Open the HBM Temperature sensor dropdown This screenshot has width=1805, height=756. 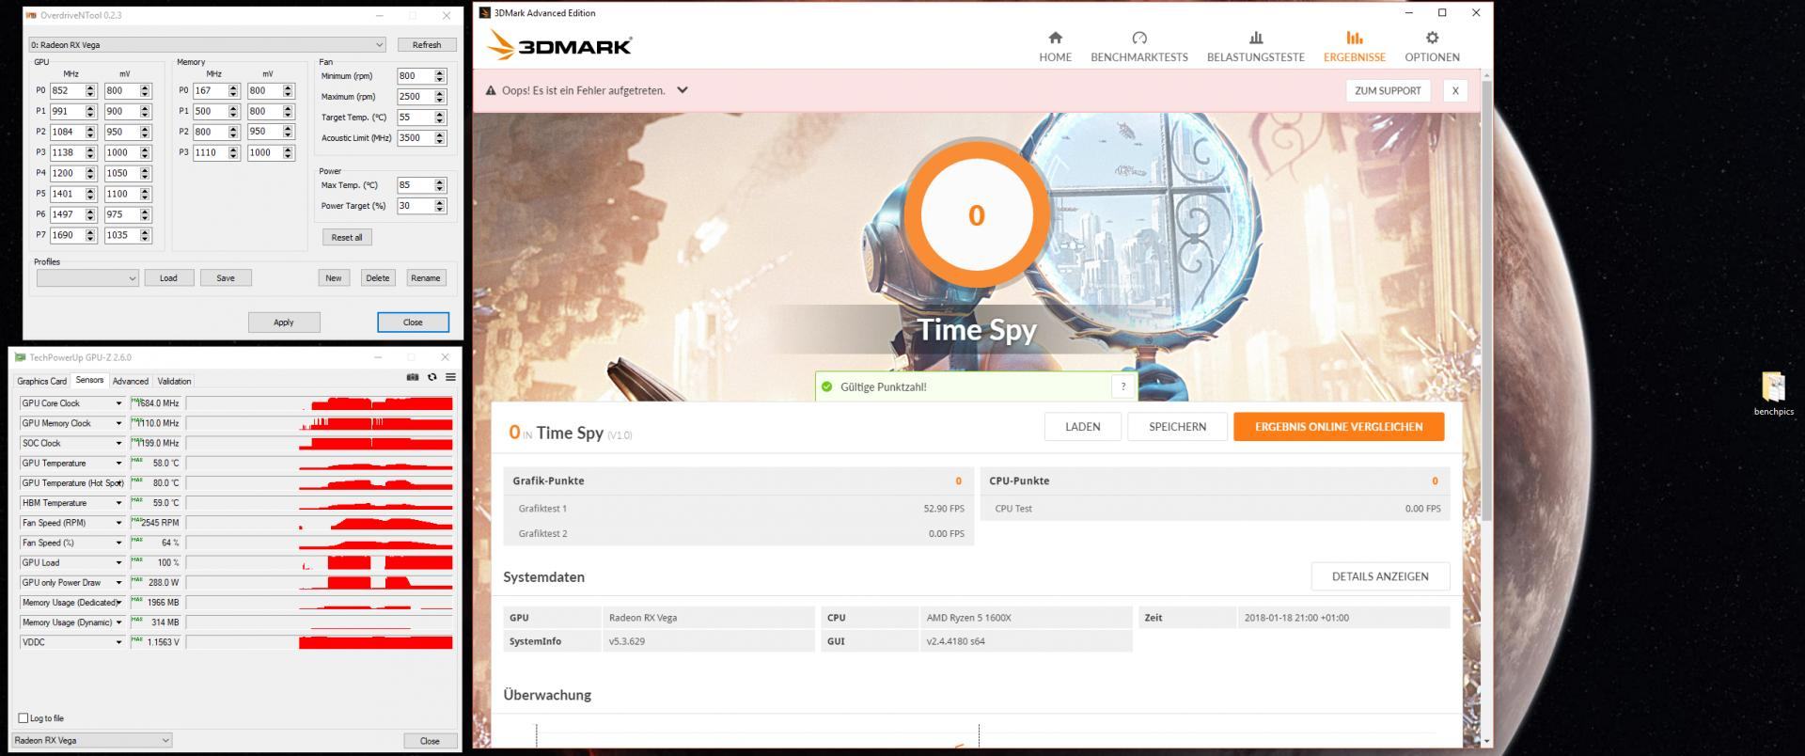coord(118,503)
